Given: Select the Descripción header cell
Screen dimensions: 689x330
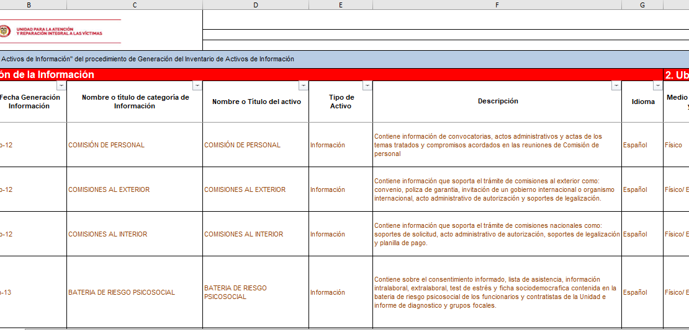Looking at the screenshot, I should pyautogui.click(x=497, y=102).
